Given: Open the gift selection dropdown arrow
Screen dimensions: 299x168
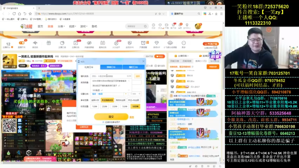Looking at the screenshot, I should pyautogui.click(x=126, y=94).
